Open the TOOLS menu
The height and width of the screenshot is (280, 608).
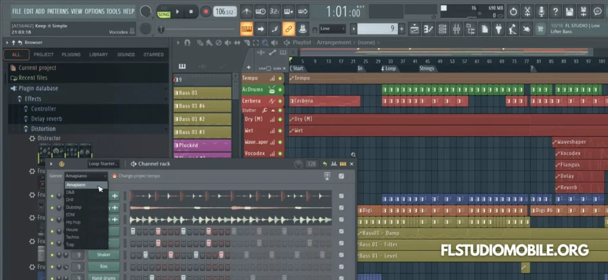113,11
